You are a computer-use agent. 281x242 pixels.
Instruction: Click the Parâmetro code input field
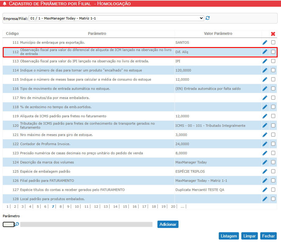coord(9,224)
